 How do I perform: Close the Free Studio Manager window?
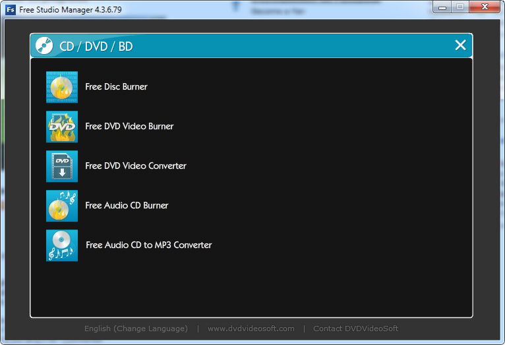point(485,7)
